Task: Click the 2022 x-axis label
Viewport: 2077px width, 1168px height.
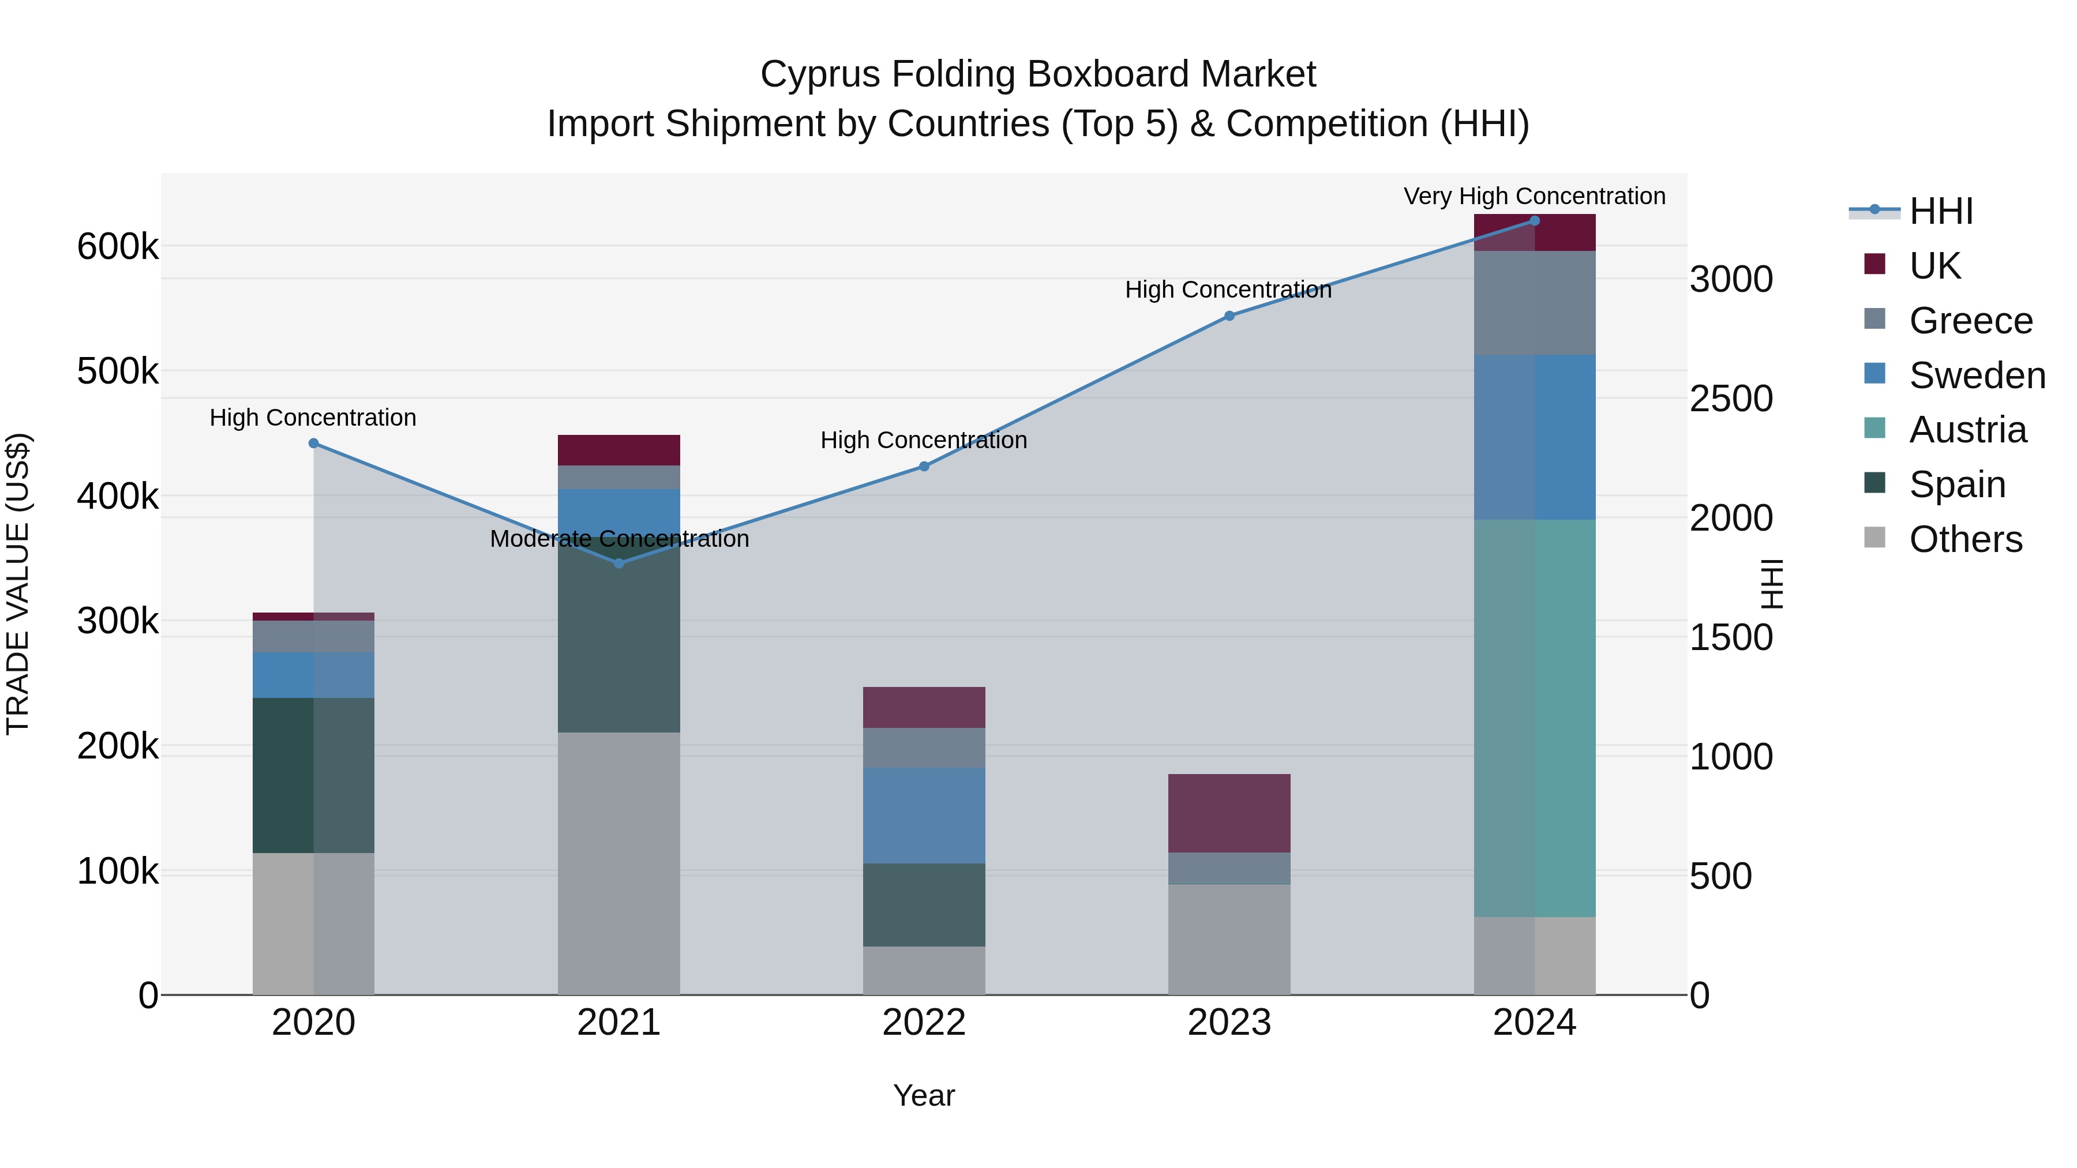Action: 925,1023
